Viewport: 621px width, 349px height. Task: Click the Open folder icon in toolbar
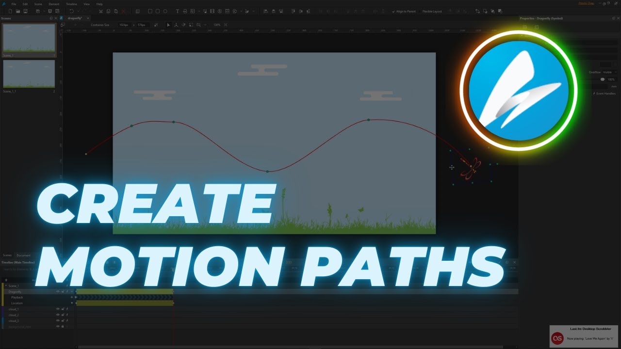(17, 11)
